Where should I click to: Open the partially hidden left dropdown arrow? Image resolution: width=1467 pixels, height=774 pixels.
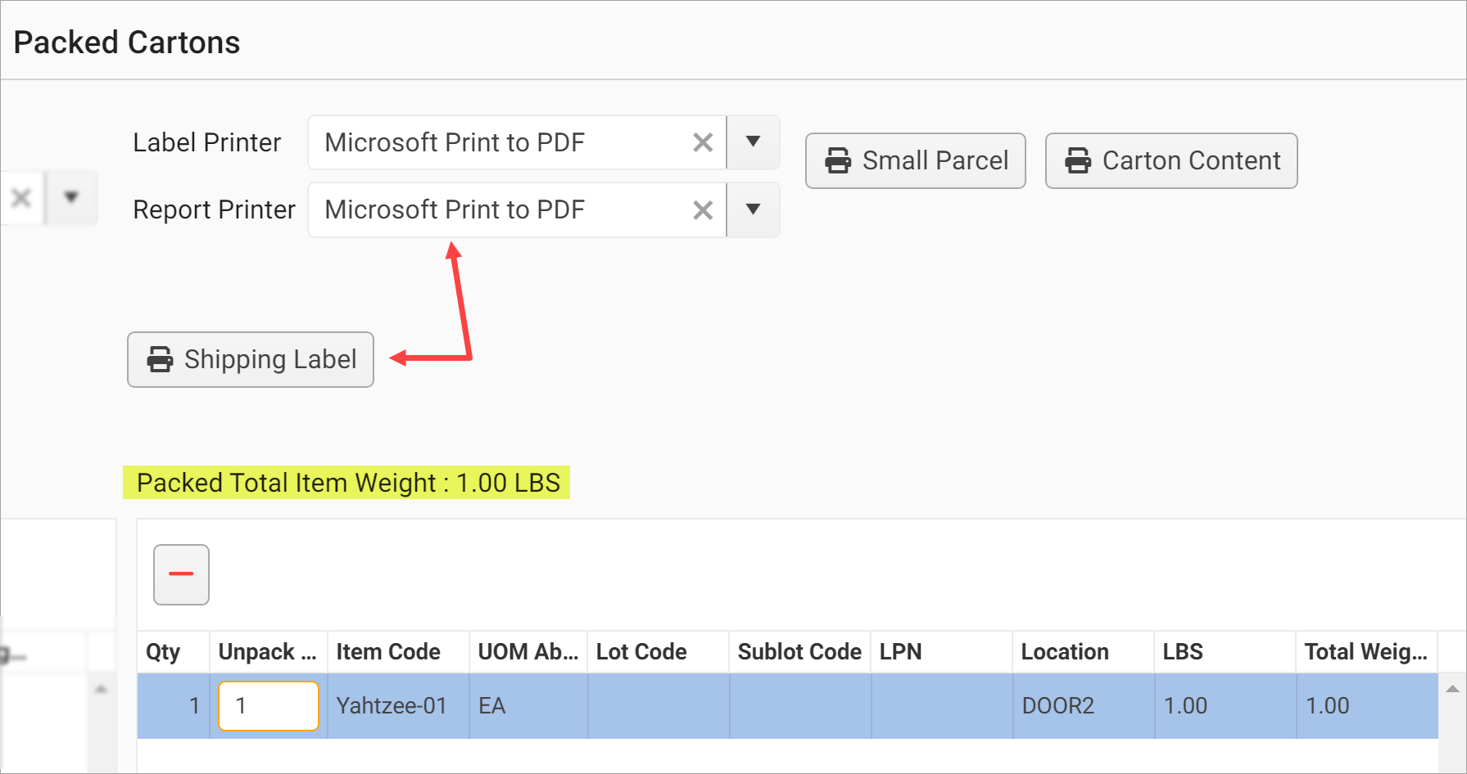pos(71,197)
